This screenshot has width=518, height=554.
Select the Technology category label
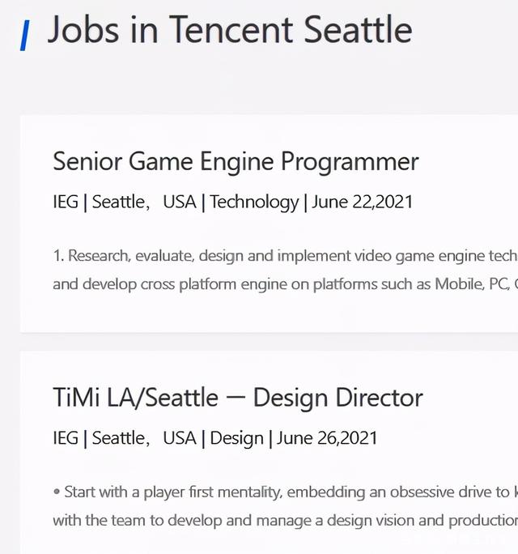[x=254, y=202]
